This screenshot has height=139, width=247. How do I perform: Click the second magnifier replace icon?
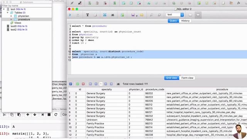click(159, 15)
